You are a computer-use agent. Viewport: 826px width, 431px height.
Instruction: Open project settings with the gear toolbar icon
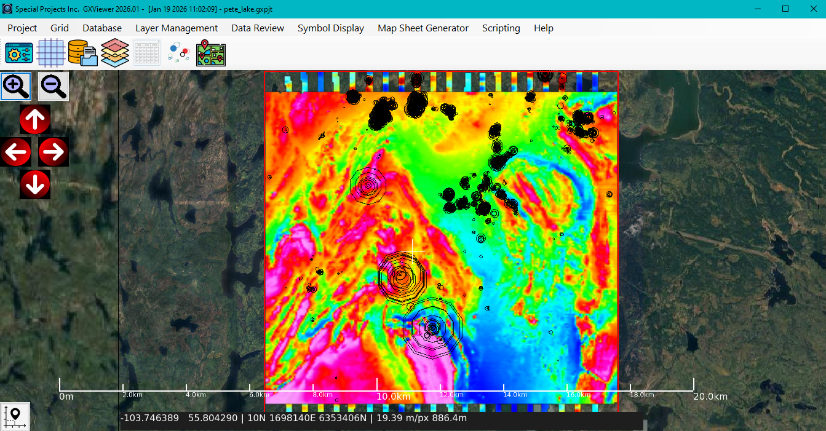point(18,53)
